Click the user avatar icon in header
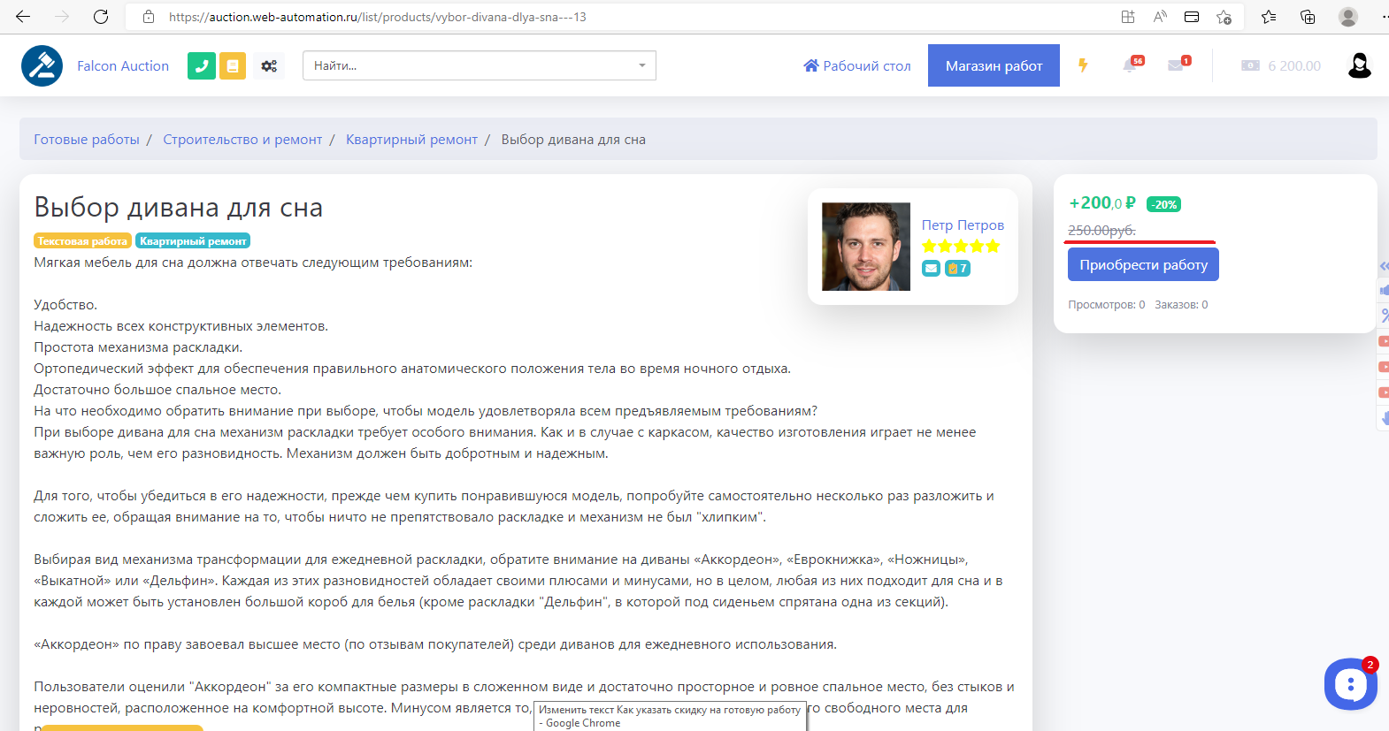 pos(1359,65)
